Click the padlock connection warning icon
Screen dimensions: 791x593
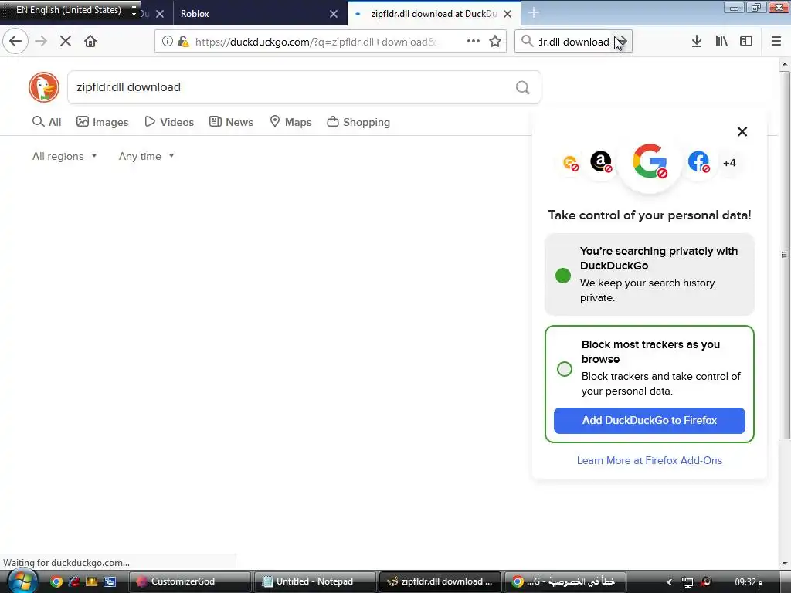coord(184,42)
